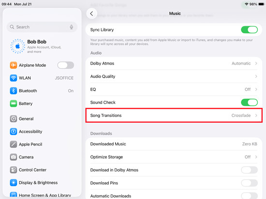Open Dolby Atmos chevron
Viewport: 266px width, 199px height.
(256, 63)
